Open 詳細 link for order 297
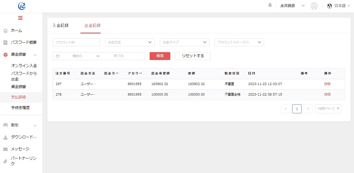The height and width of the screenshot is (173, 354). tap(327, 84)
